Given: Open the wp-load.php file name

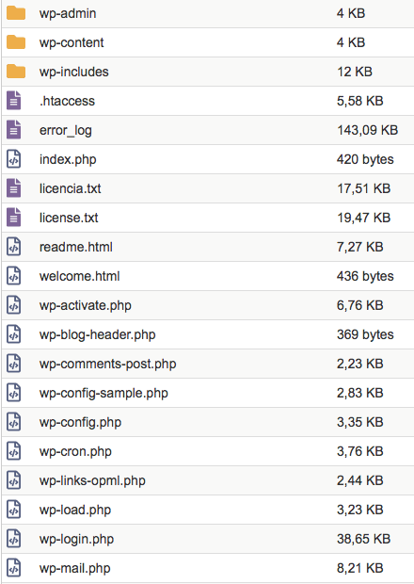Looking at the screenshot, I should click(x=75, y=510).
